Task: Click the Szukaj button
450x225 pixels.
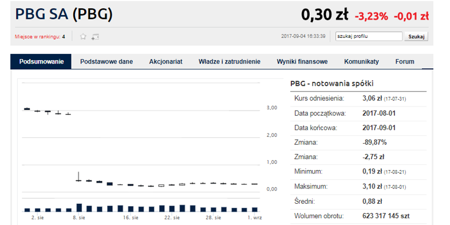Action: tap(416, 37)
